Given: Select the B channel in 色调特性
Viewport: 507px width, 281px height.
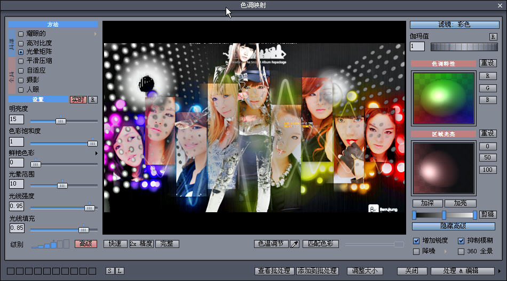Looking at the screenshot, I should [488, 100].
